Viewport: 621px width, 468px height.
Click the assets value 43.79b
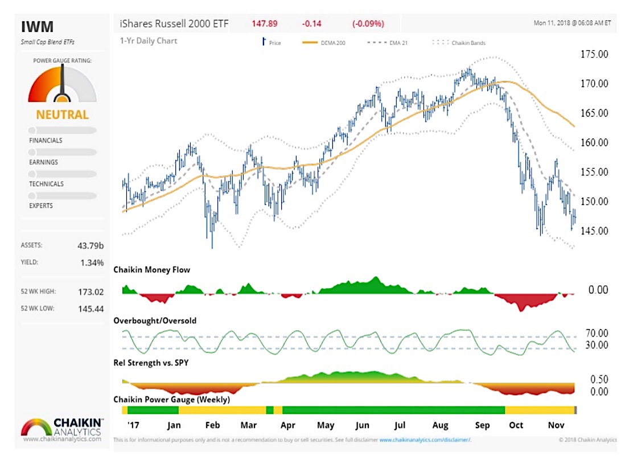[x=91, y=246]
